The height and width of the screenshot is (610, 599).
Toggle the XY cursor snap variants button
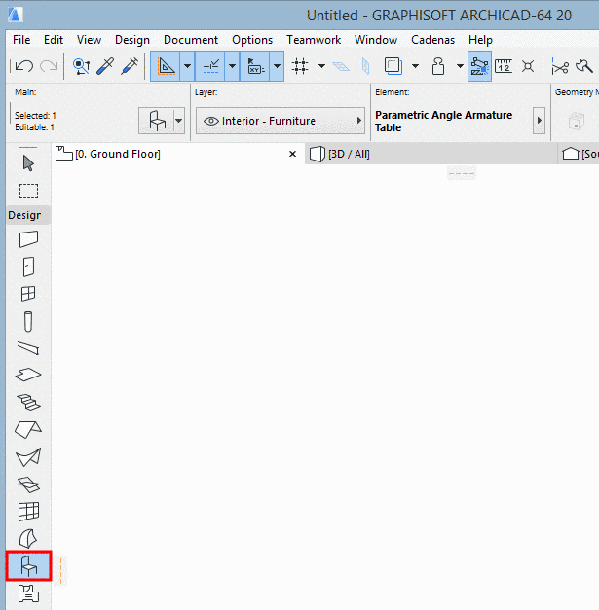[255, 66]
